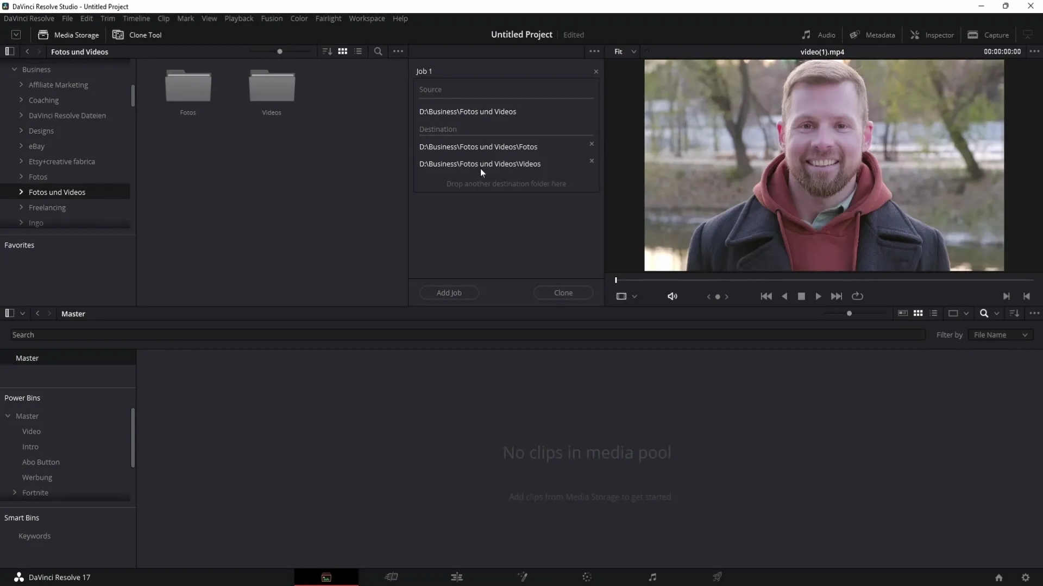
Task: Switch media pool to metadata view
Action: [x=903, y=314]
